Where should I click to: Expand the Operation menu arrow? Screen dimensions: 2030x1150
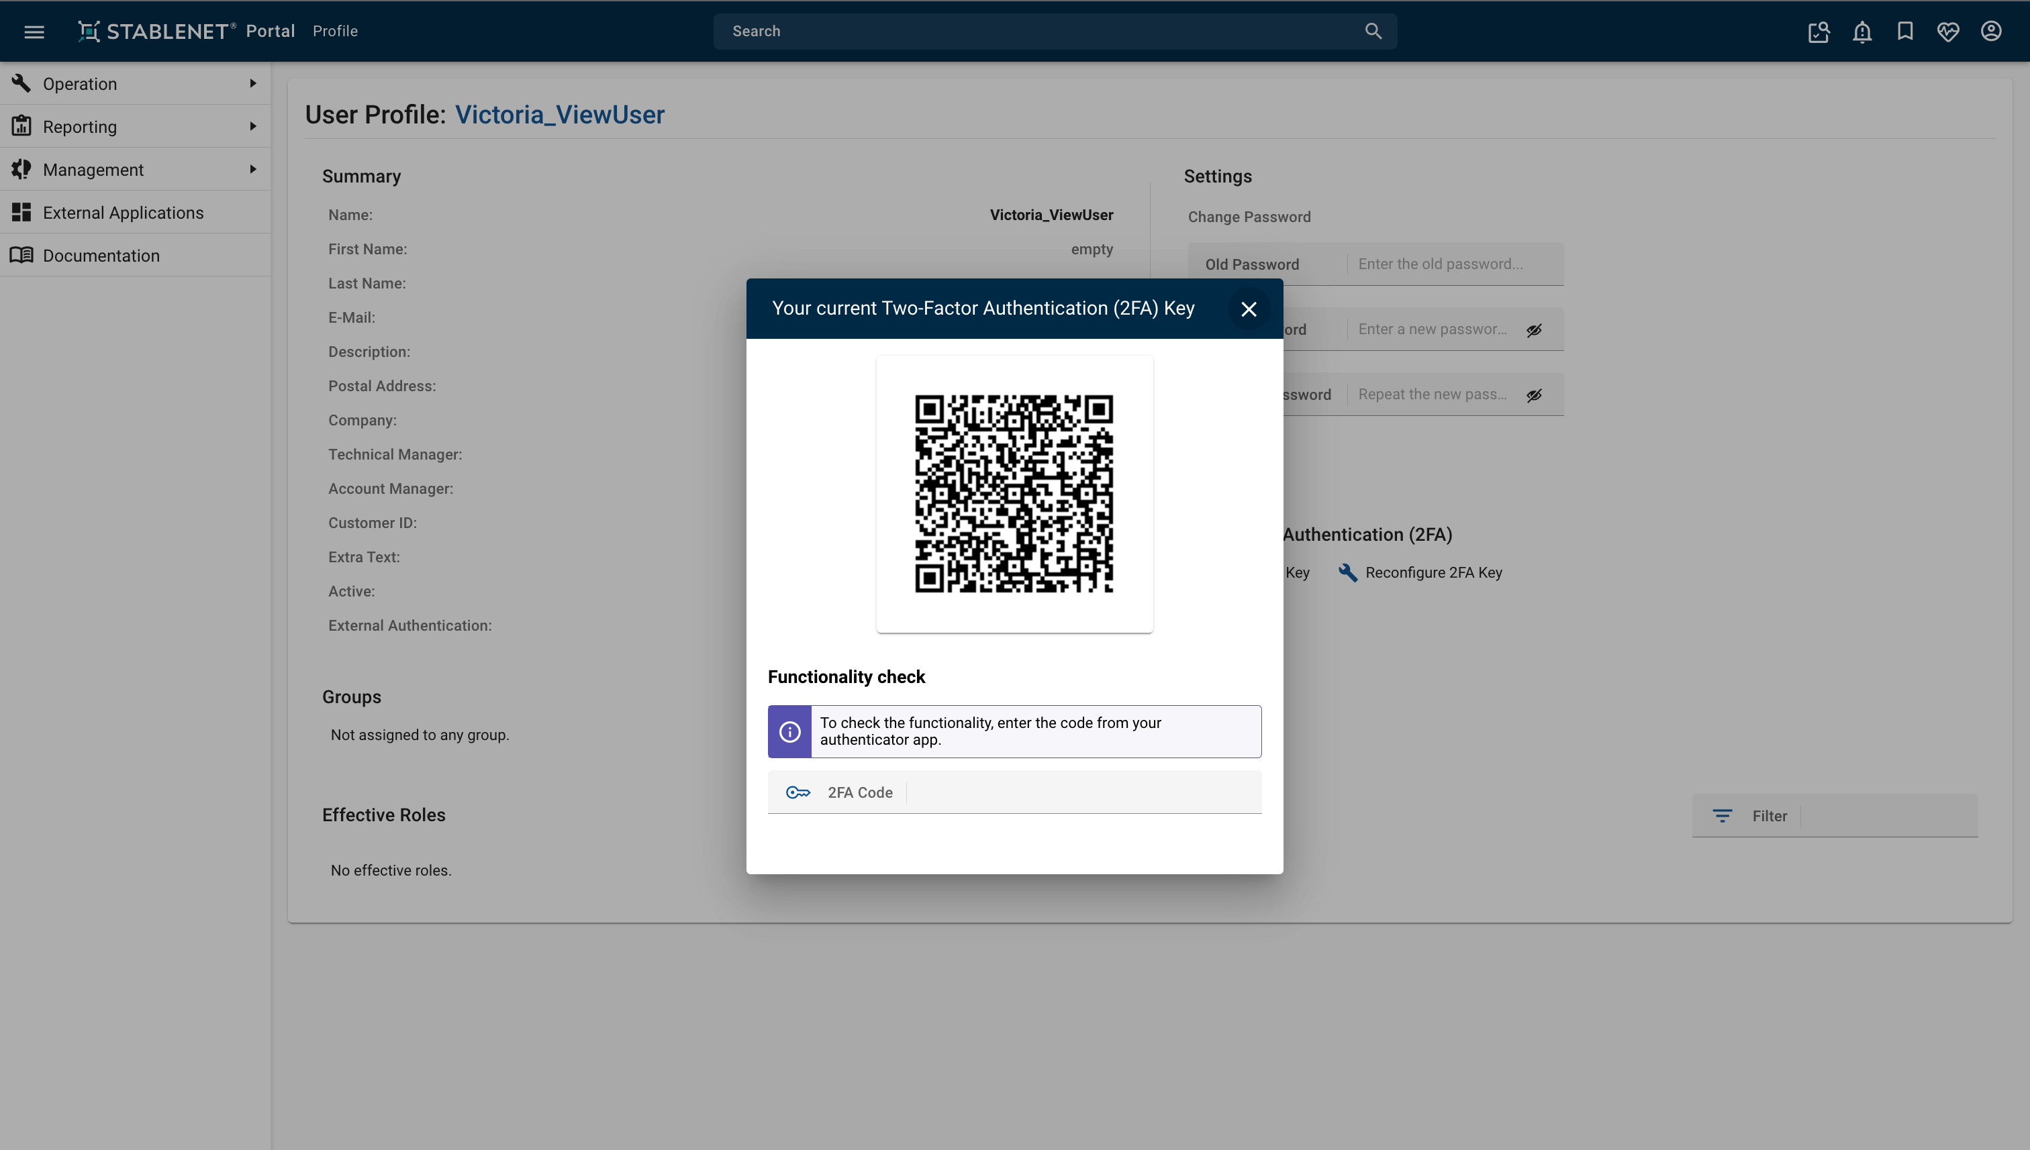point(253,83)
